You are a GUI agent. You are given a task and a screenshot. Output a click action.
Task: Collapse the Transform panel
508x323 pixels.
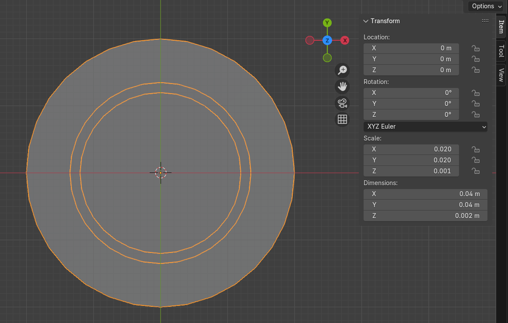point(366,21)
